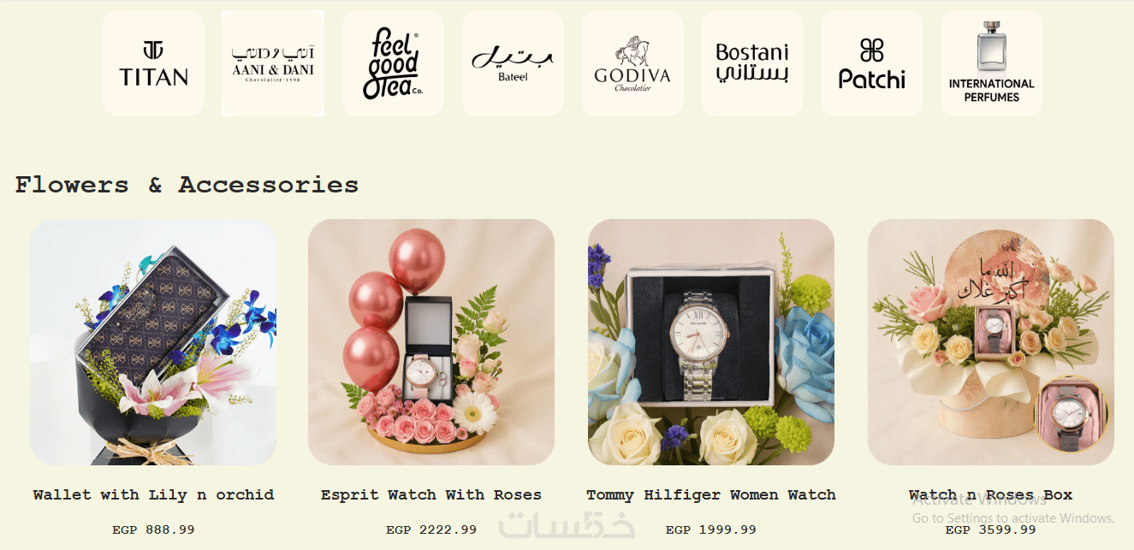Click the Watch n Roses Box title
Image resolution: width=1134 pixels, height=550 pixels.
click(x=991, y=494)
